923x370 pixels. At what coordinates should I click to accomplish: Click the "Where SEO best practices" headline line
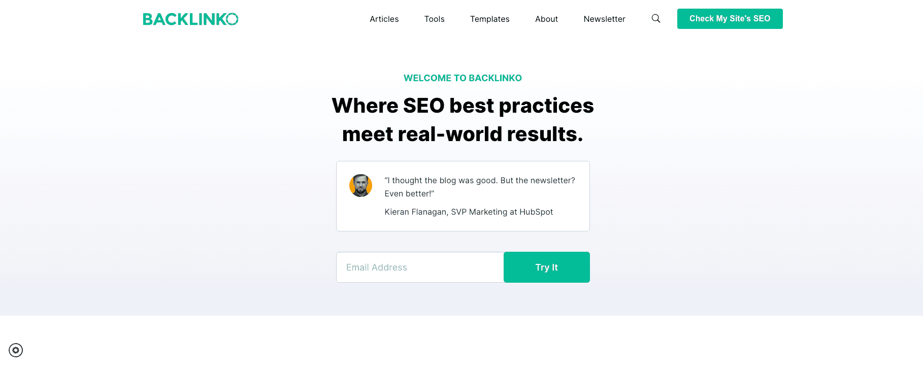463,106
